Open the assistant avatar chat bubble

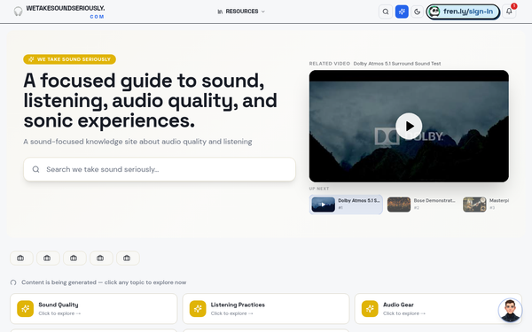(x=510, y=310)
